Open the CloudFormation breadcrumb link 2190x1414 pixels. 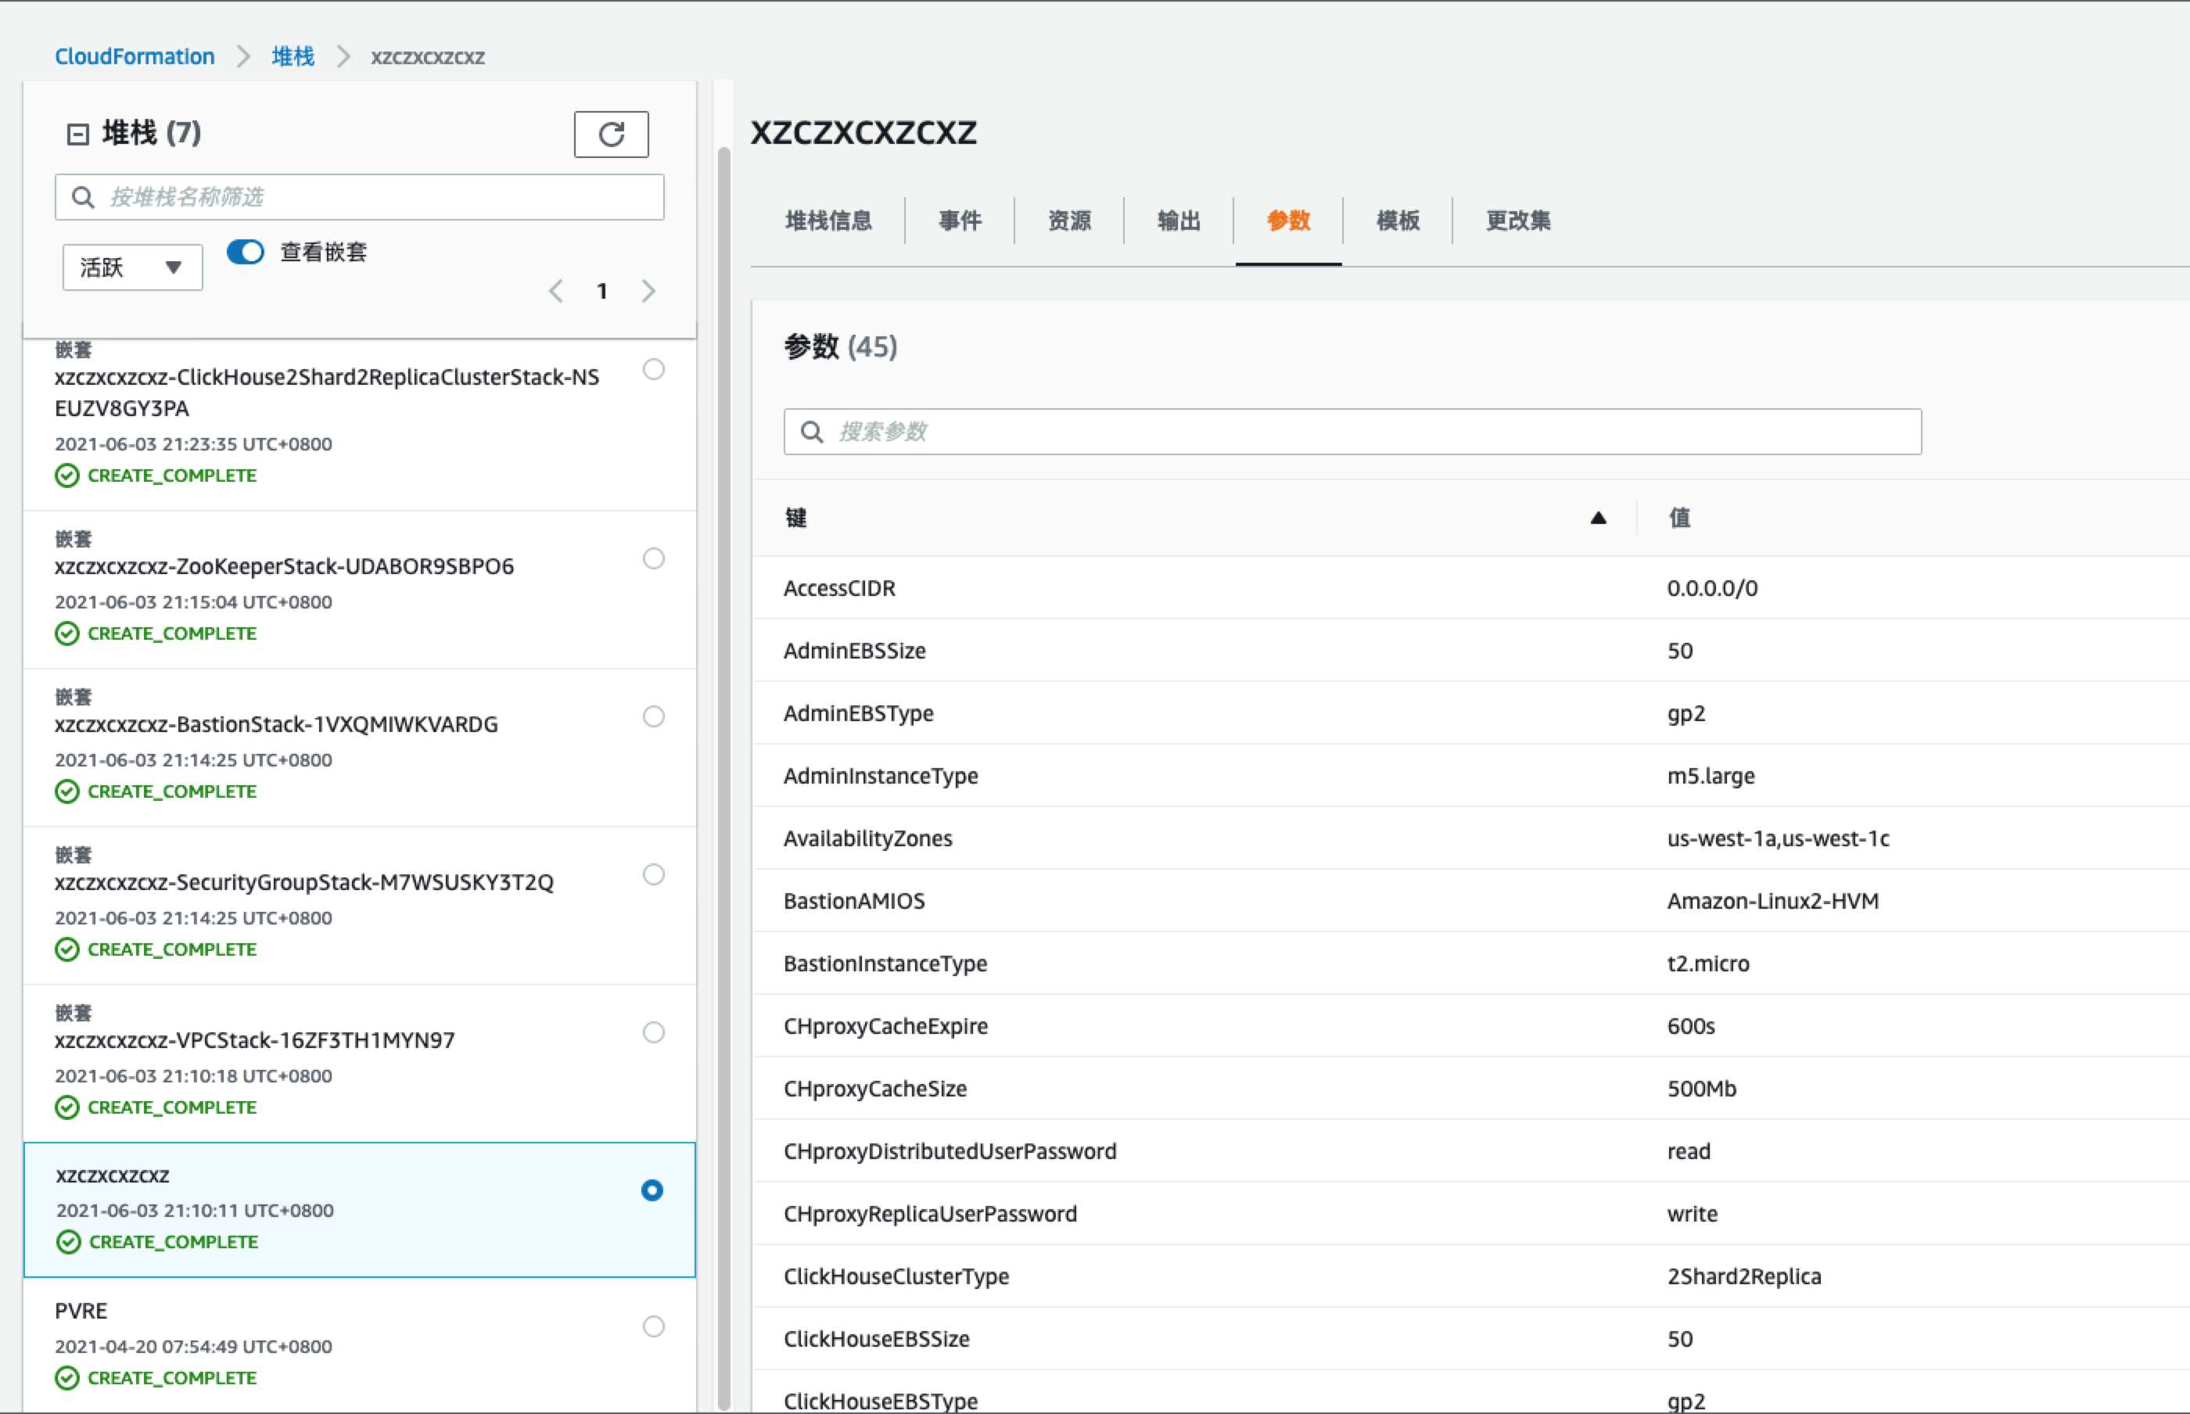(135, 56)
